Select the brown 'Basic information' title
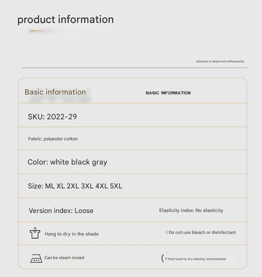The width and height of the screenshot is (262, 277). [55, 92]
